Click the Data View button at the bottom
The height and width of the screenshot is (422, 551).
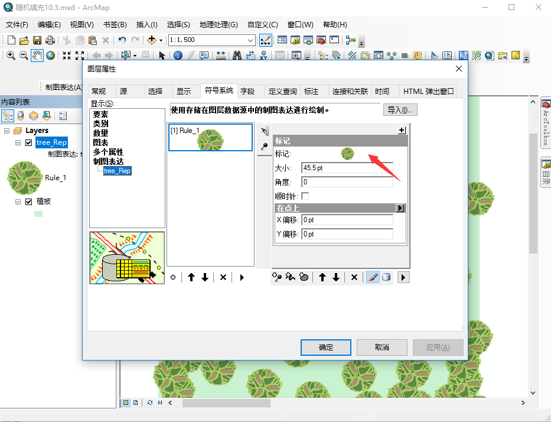click(x=125, y=402)
